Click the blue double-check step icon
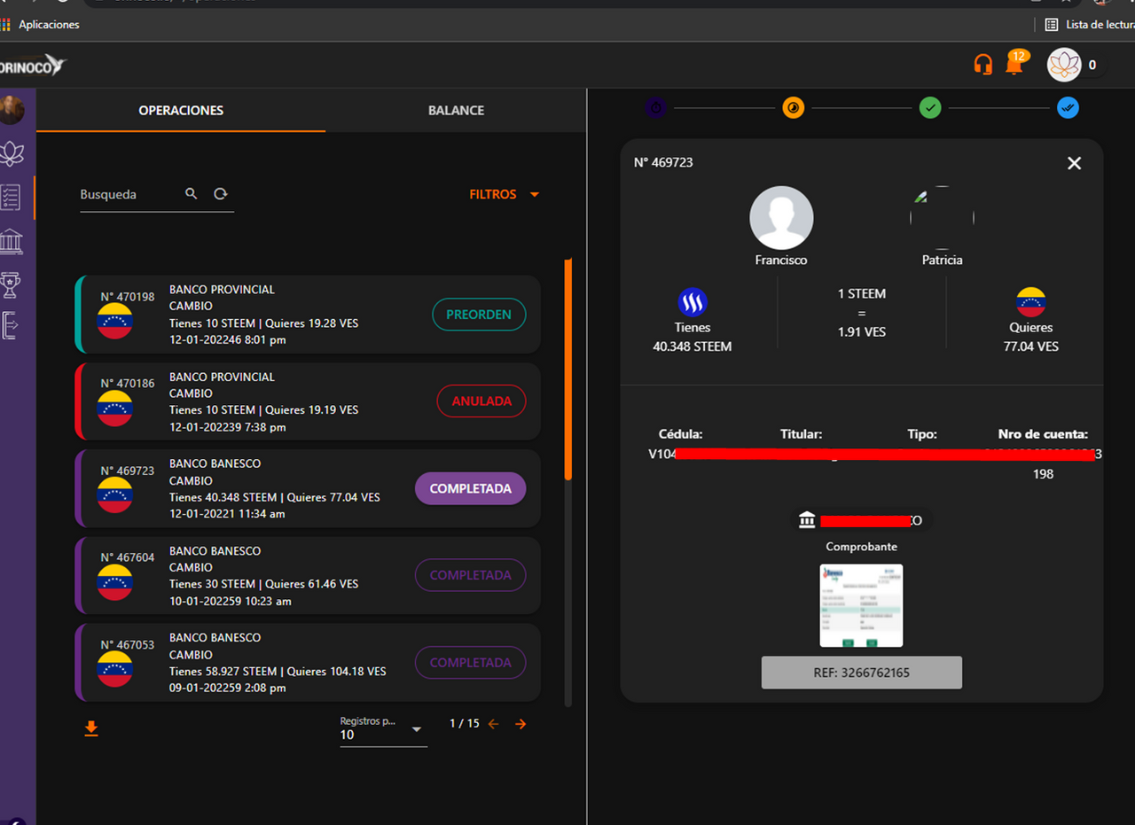The height and width of the screenshot is (825, 1135). tap(1068, 108)
